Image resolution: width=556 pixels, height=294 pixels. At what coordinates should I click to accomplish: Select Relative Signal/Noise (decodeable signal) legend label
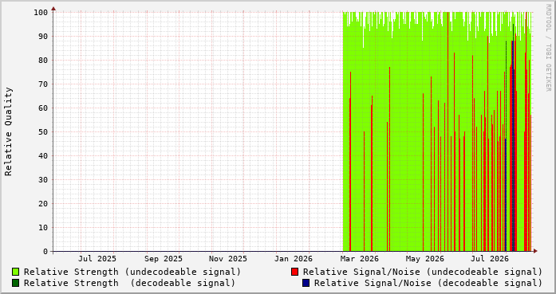428,283
